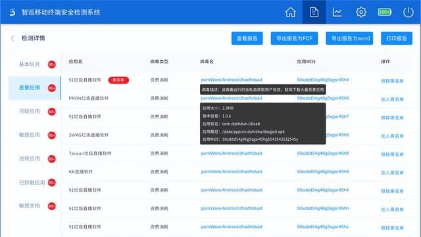
Task: Click the 应用MD5 column header
Action: (x=306, y=61)
